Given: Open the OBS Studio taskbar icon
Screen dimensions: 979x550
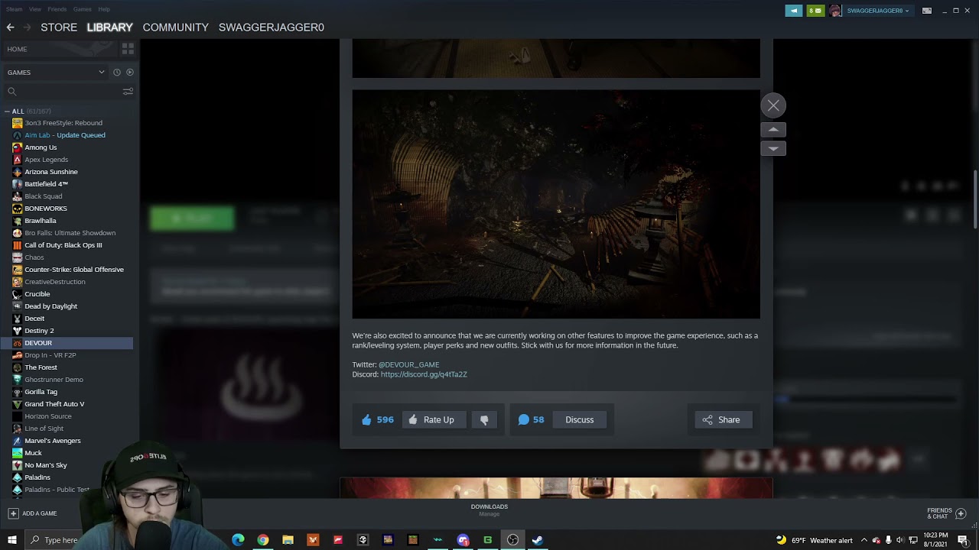Looking at the screenshot, I should 512,540.
